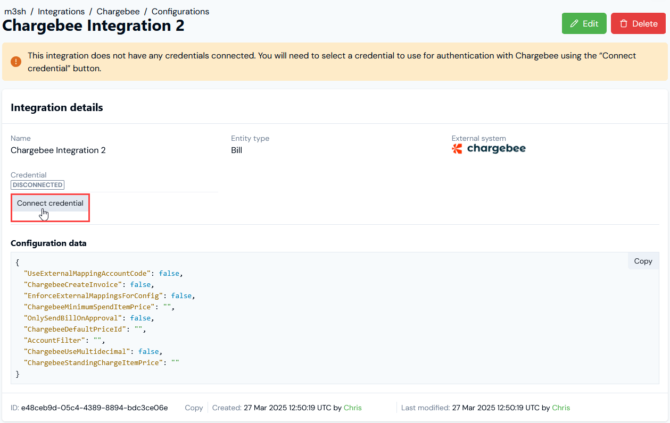The image size is (670, 423).
Task: Click the "ChargebeeDefaultPriceId" JSON line
Action: [85, 329]
